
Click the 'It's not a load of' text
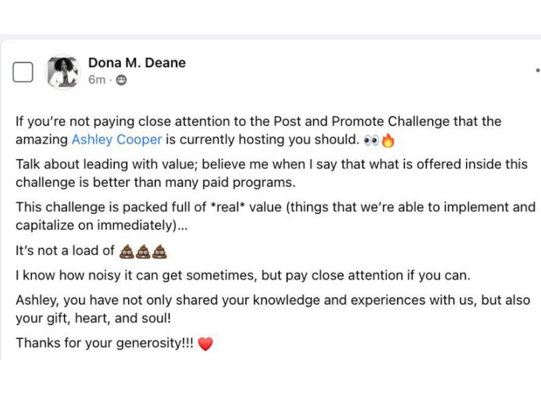(65, 251)
